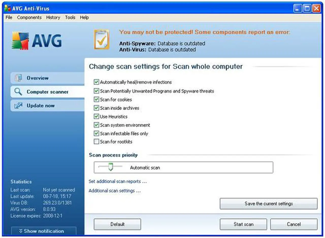
Task: Click the last update value 08-7-18, 15:17
Action: tap(57, 196)
